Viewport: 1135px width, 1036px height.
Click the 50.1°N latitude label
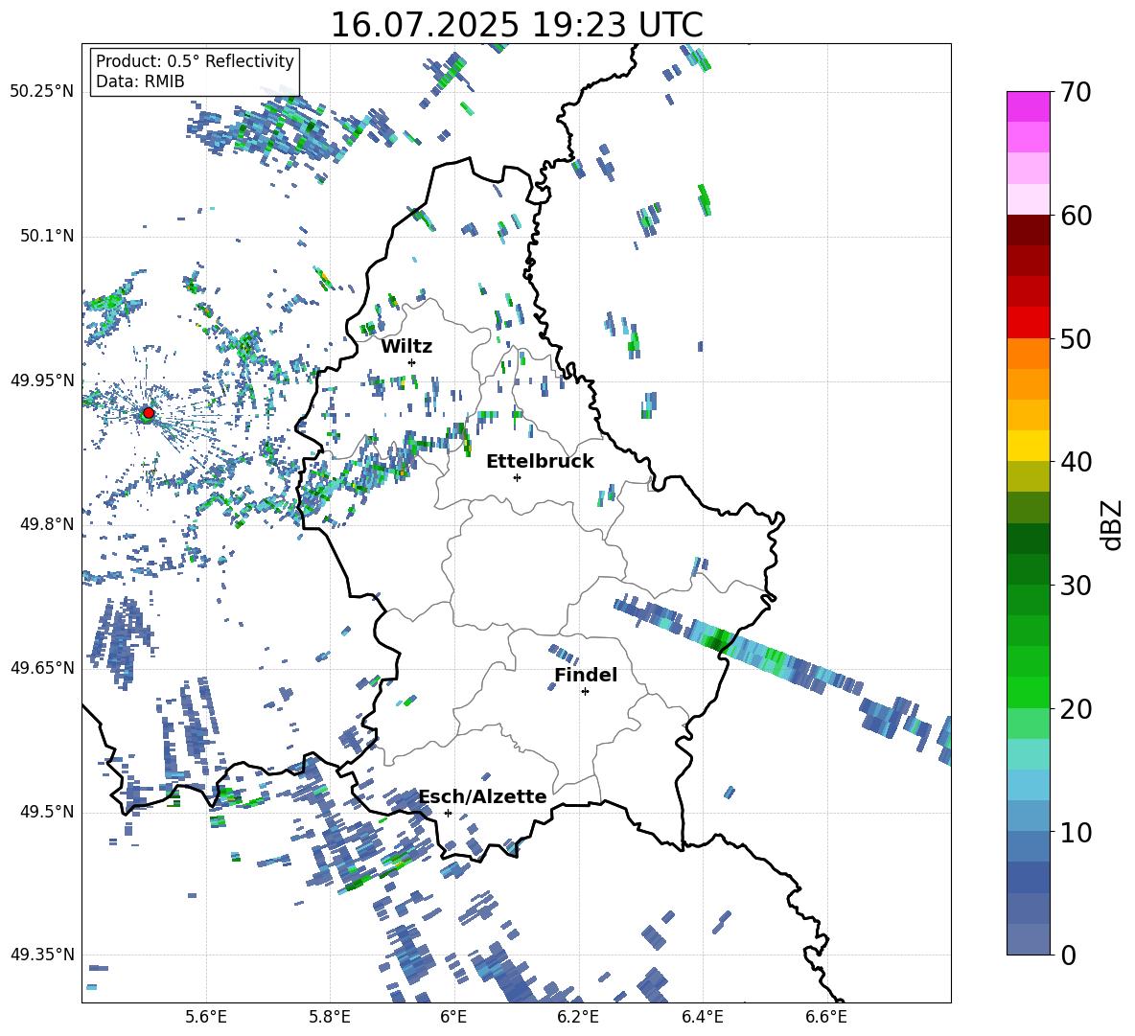click(x=47, y=236)
